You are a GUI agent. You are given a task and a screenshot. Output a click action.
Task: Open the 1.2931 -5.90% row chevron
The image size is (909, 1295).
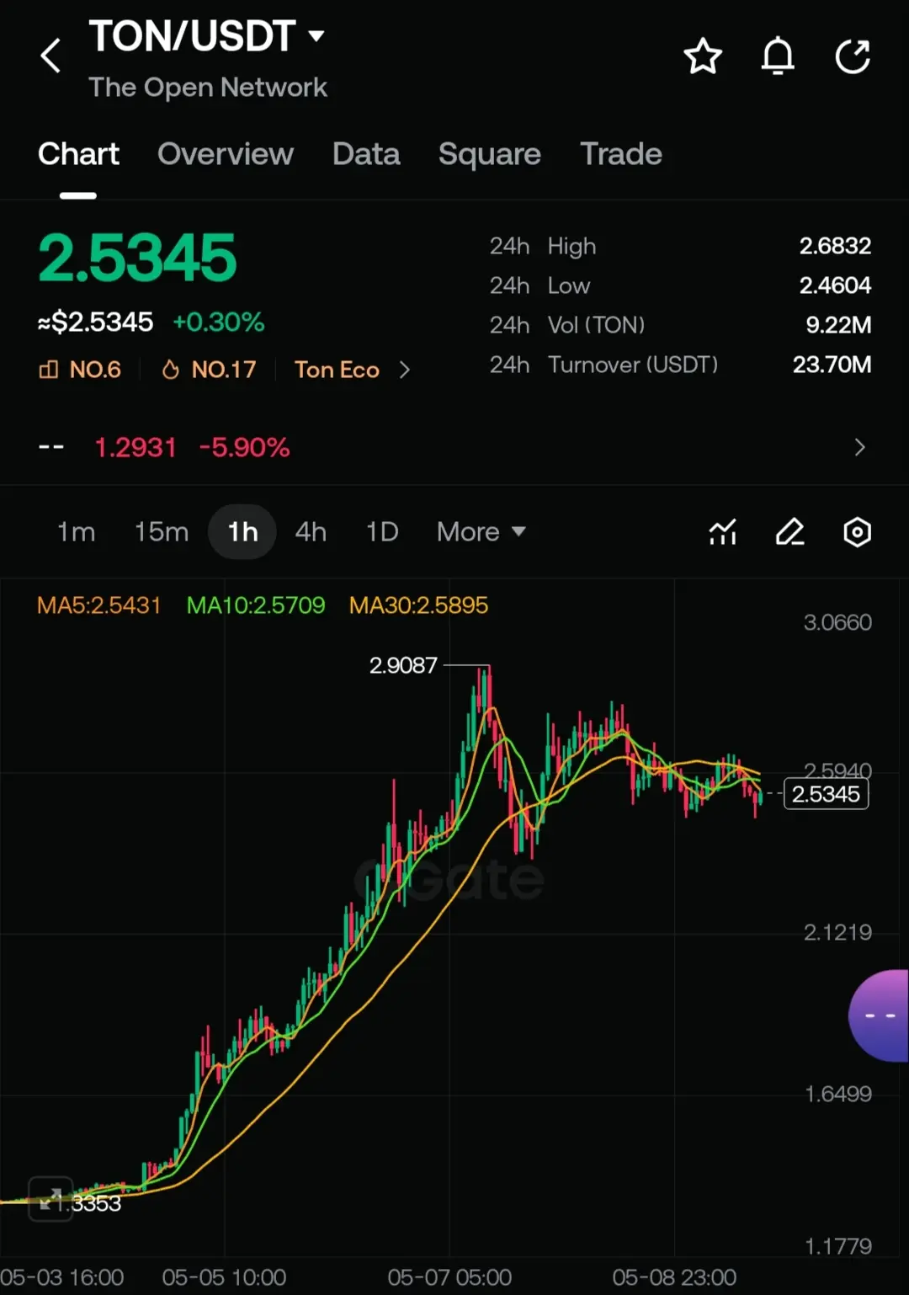click(x=859, y=447)
